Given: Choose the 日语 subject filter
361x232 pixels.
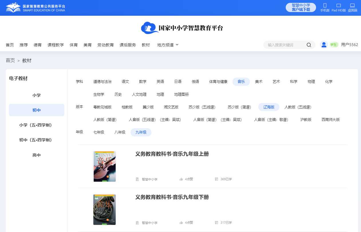Looking at the screenshot, I should tap(178, 82).
